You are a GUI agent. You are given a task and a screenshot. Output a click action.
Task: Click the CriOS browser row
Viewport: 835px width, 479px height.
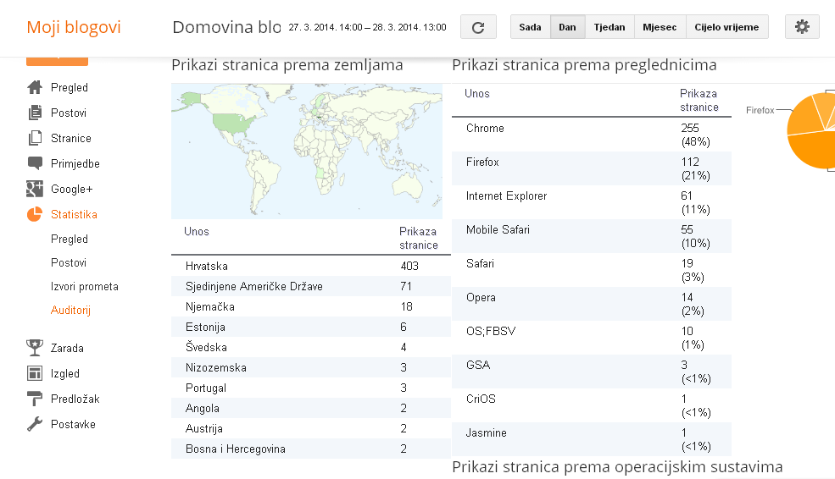tap(592, 405)
